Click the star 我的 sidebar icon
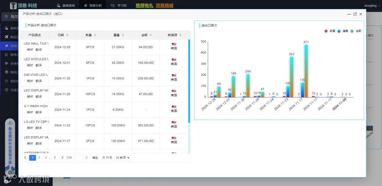The height and width of the screenshot is (186, 382). pos(7,81)
